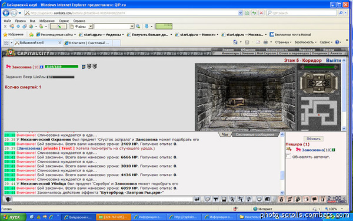Viewport: 353px width, 221px height.
Task: Switch to the Чат tab
Action: click(x=225, y=134)
